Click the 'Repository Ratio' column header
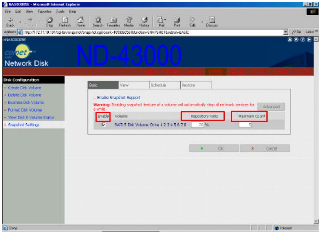 coord(204,116)
